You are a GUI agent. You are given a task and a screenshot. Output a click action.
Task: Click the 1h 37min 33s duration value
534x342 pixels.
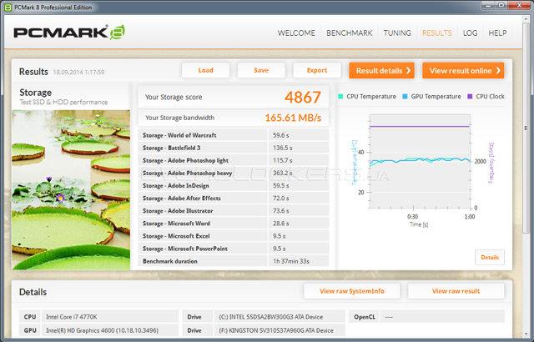291,261
